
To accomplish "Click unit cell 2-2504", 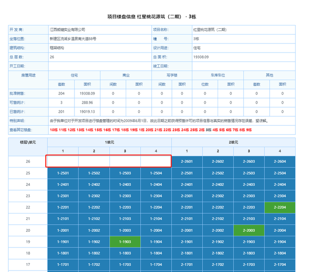I will coord(280,173).
